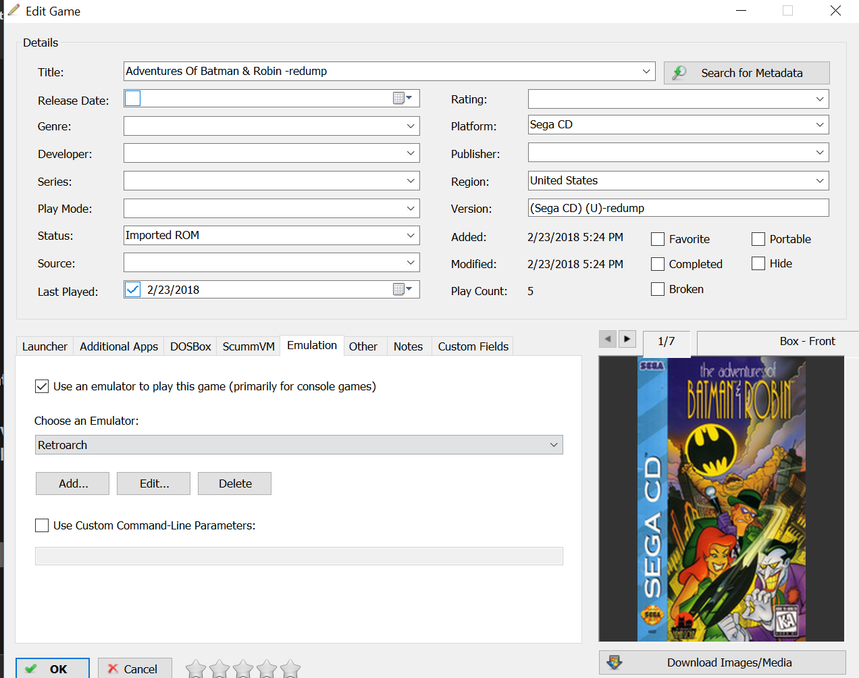Enable Use Custom Command-Line Parameters
The height and width of the screenshot is (678, 859).
pyautogui.click(x=42, y=525)
